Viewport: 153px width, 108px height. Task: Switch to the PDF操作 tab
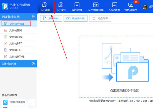point(61,7)
